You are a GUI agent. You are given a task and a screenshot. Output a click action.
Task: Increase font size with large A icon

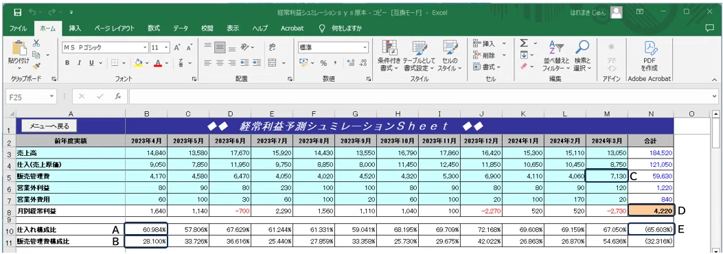pyautogui.click(x=177, y=47)
